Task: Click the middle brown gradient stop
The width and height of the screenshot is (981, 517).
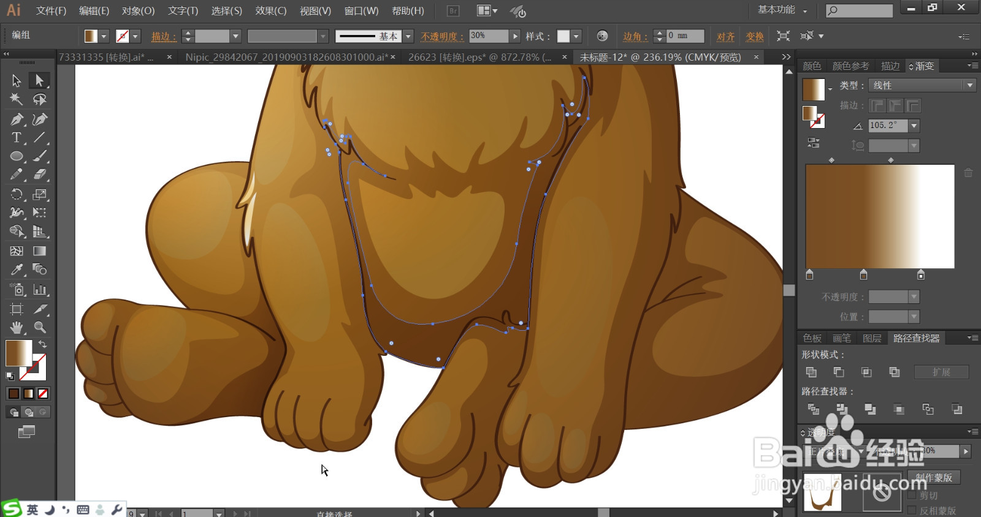Action: pos(863,275)
